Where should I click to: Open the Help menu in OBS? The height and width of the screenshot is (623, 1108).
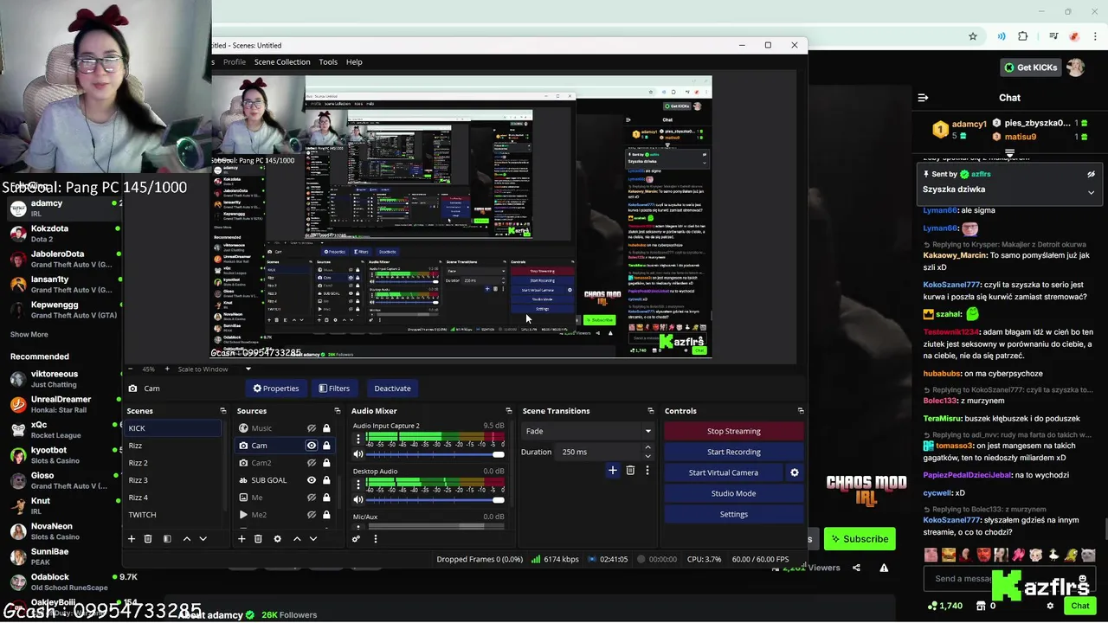click(354, 62)
